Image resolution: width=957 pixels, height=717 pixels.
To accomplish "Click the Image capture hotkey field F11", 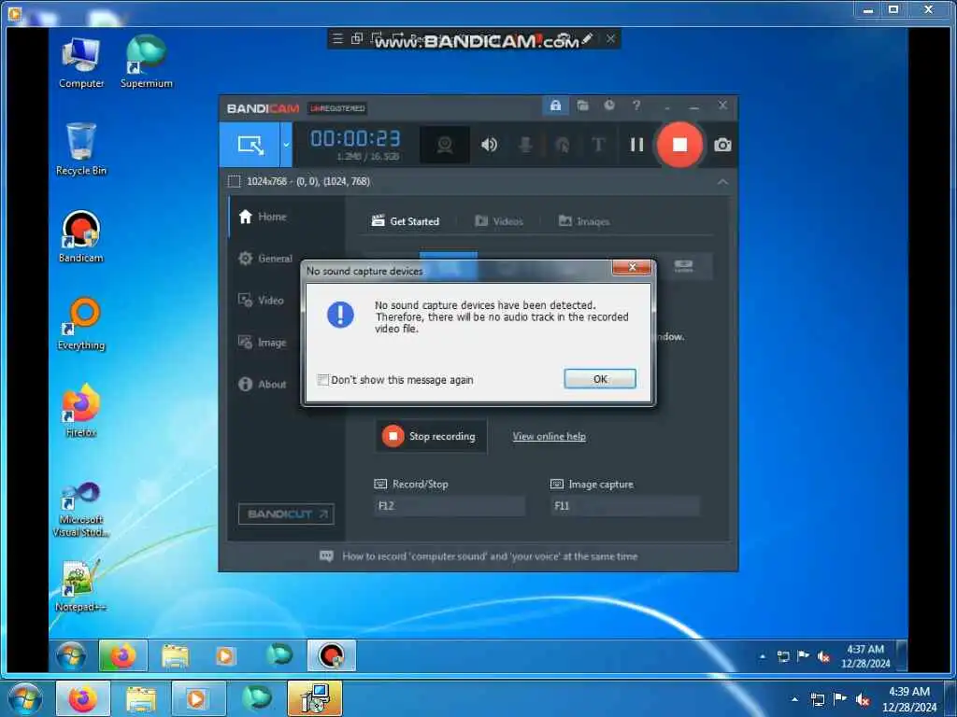I will [x=625, y=505].
